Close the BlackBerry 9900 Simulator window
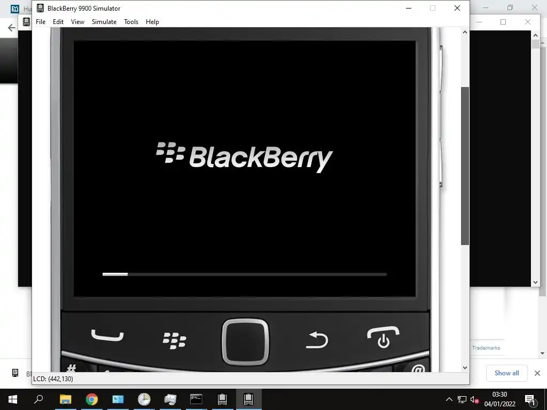The height and width of the screenshot is (410, 547). coord(457,8)
